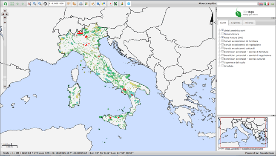Select the zoom out magnifier tool
The width and height of the screenshot is (276, 156).
pyautogui.click(x=40, y=4)
